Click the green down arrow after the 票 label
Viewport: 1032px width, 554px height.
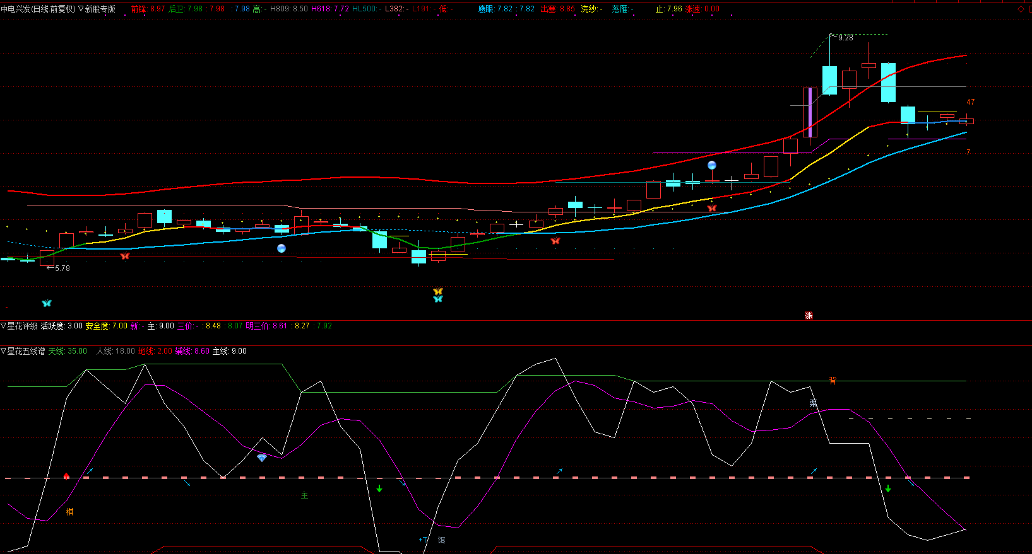(888, 488)
